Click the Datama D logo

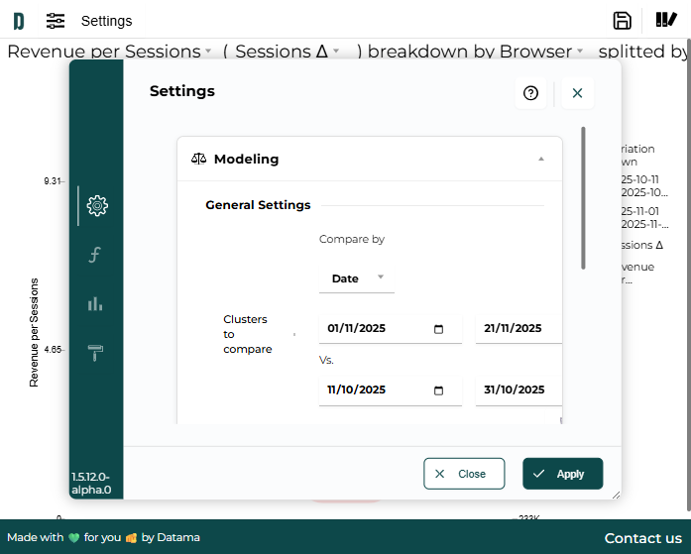(18, 21)
